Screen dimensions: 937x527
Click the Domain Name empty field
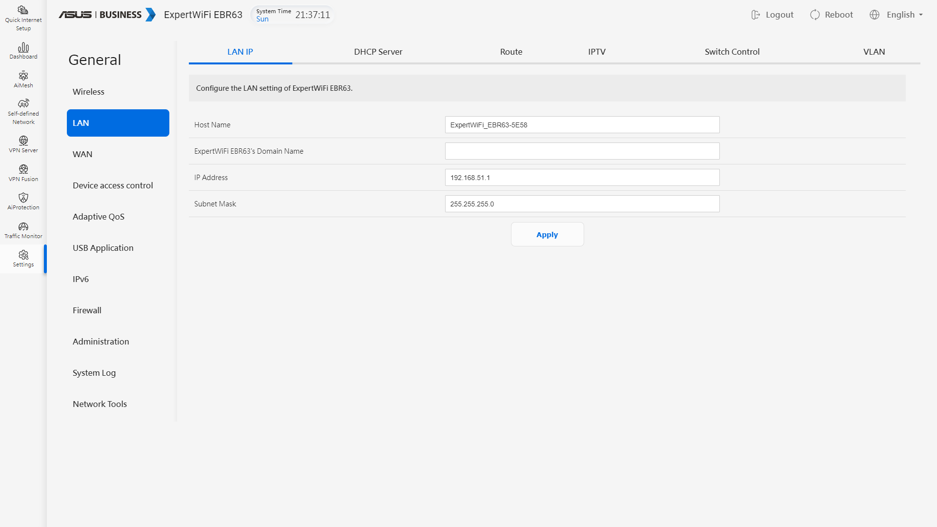click(x=582, y=151)
